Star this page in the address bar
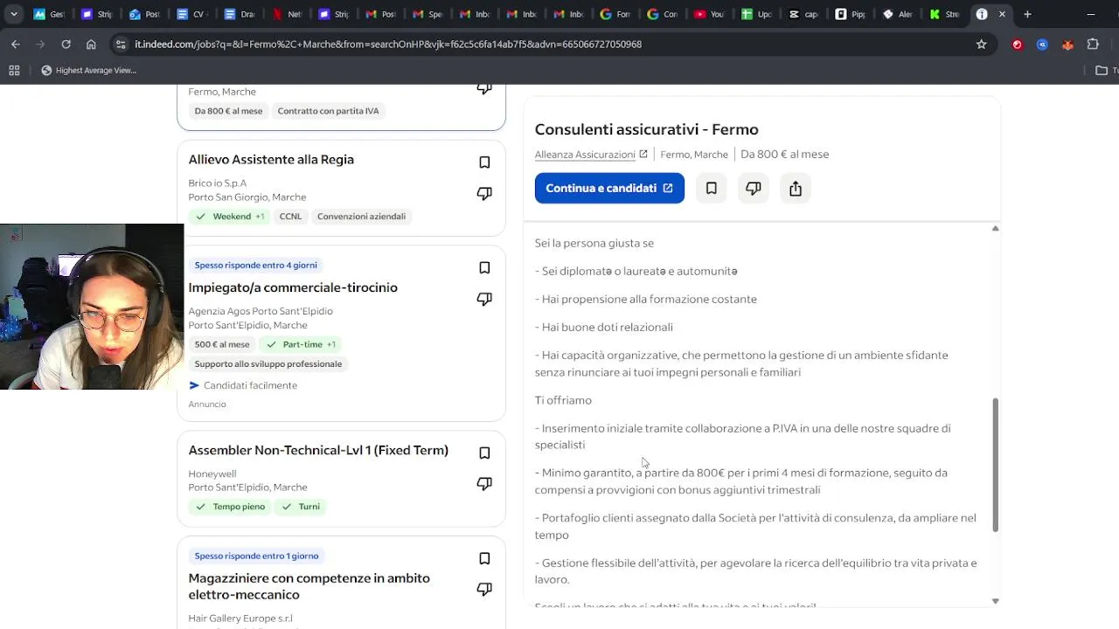Viewport: 1119px width, 629px height. [x=981, y=44]
